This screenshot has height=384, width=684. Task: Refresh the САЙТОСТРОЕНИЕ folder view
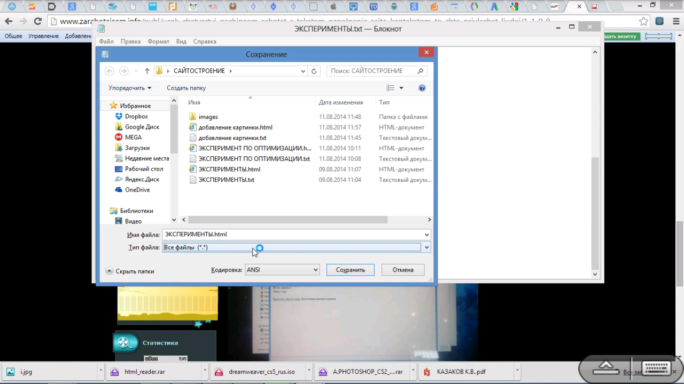[314, 71]
